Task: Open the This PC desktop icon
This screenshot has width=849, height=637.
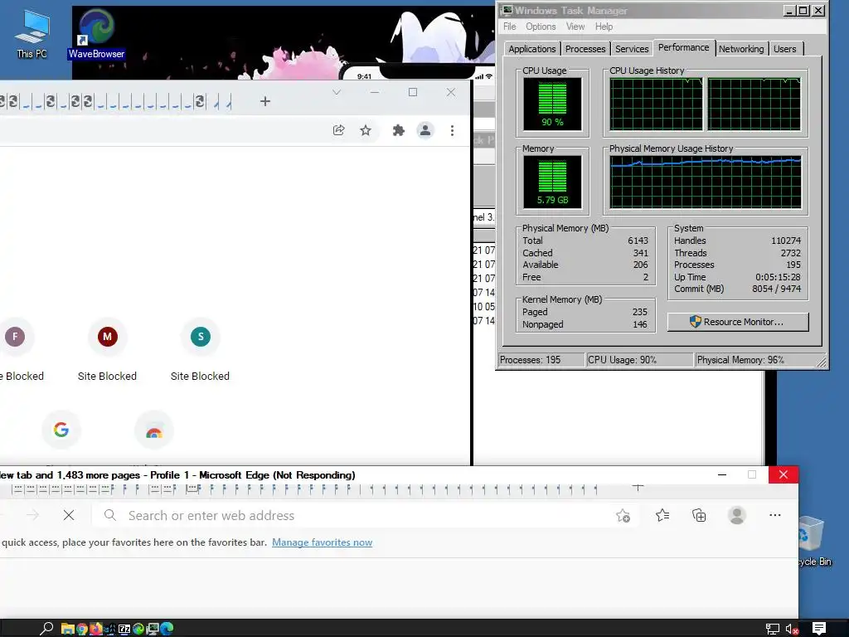Action: [x=32, y=33]
